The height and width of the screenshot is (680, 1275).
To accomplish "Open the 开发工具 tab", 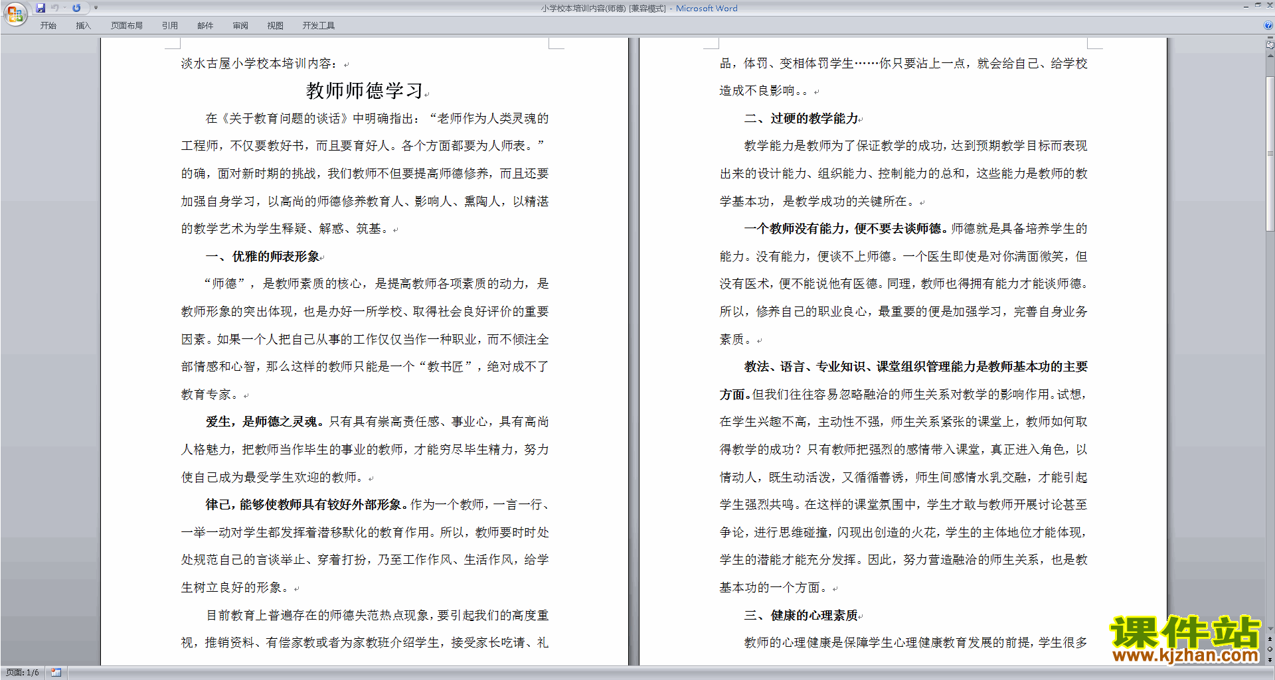I will tap(319, 25).
